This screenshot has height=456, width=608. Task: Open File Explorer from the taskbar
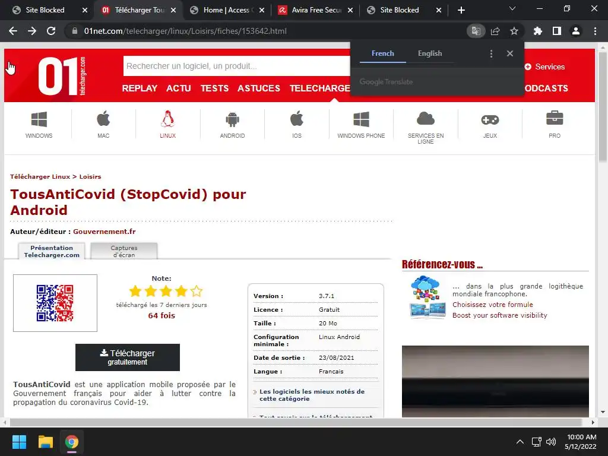(45, 442)
